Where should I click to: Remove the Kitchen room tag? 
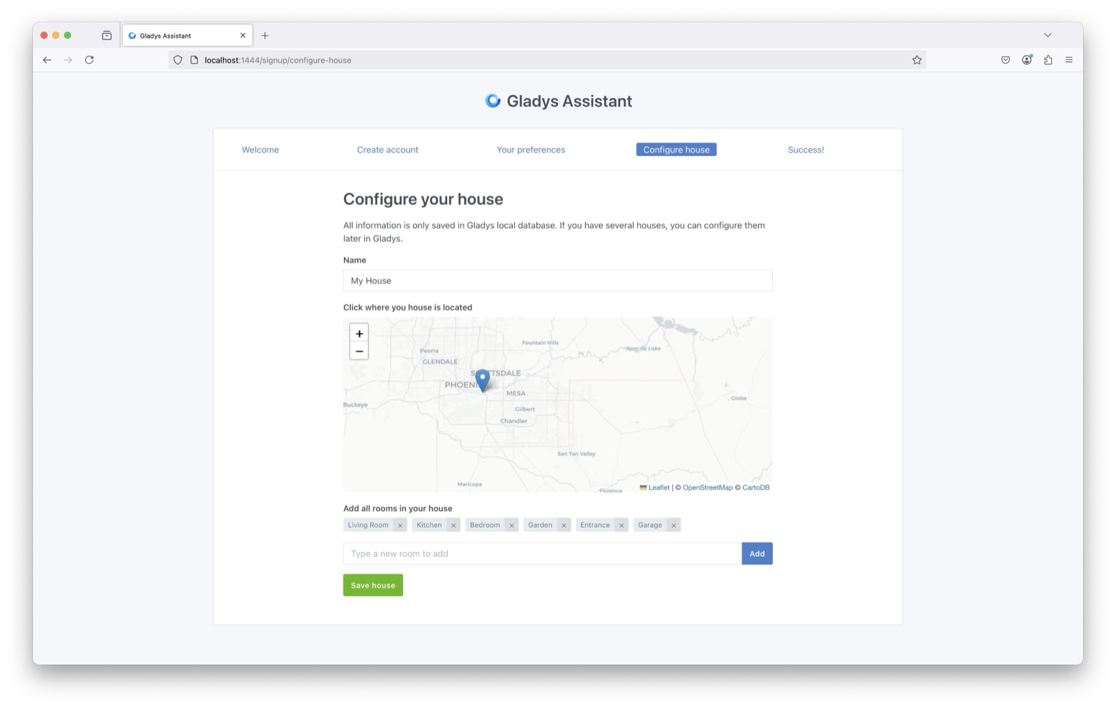tap(454, 525)
